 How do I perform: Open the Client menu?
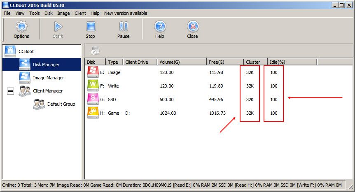(80, 13)
